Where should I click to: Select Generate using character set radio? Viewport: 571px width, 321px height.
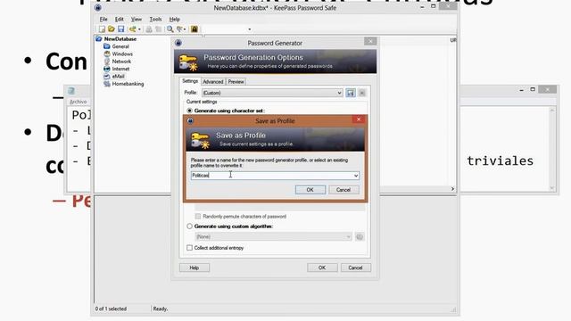click(189, 111)
